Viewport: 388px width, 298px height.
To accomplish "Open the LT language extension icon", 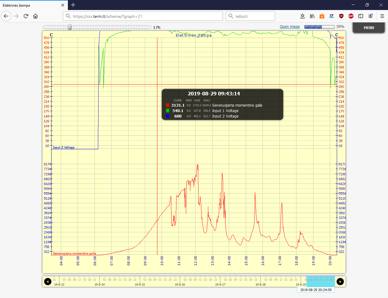I will click(332, 16).
